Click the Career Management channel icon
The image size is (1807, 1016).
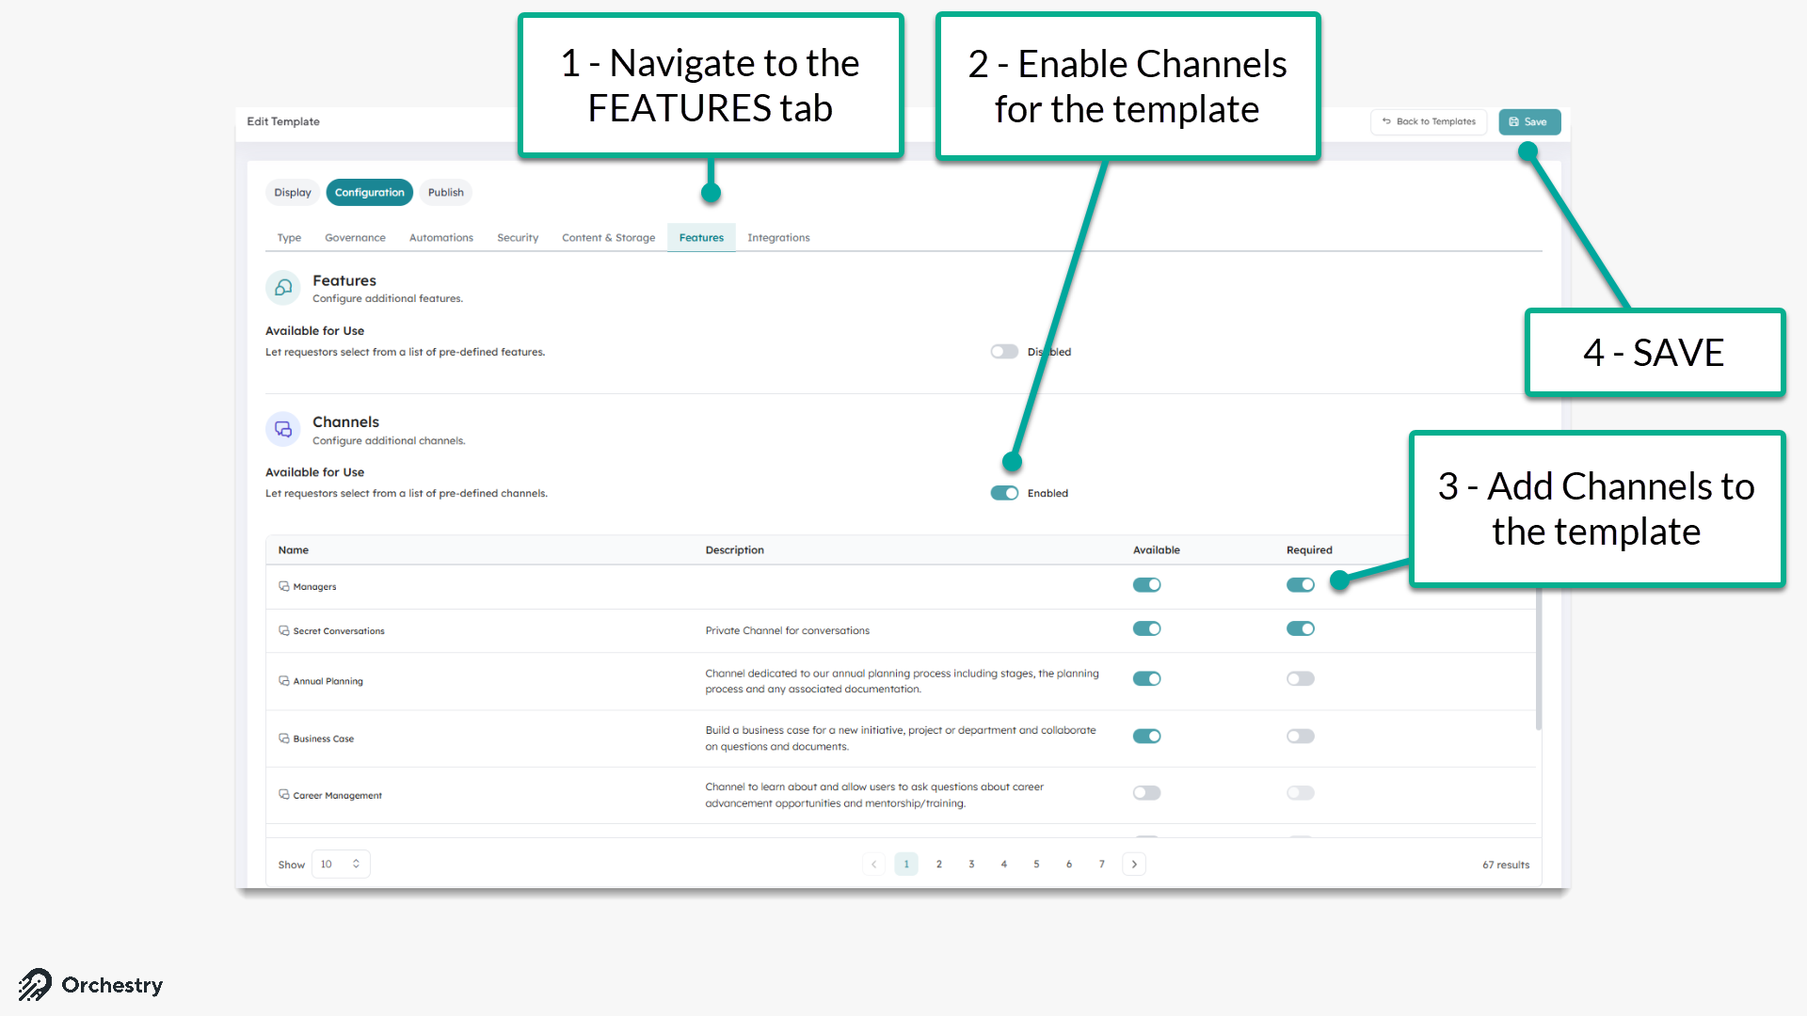283,794
